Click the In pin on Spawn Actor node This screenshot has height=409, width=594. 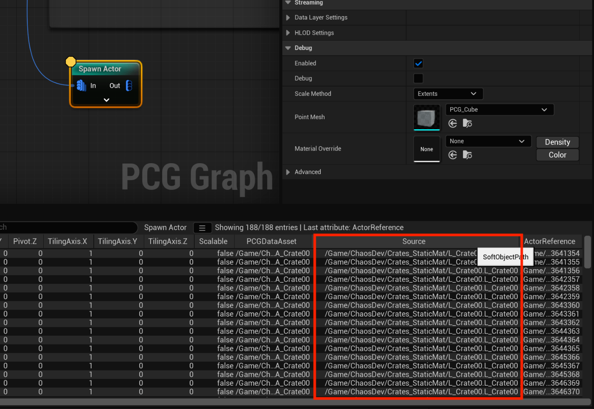[x=81, y=86]
